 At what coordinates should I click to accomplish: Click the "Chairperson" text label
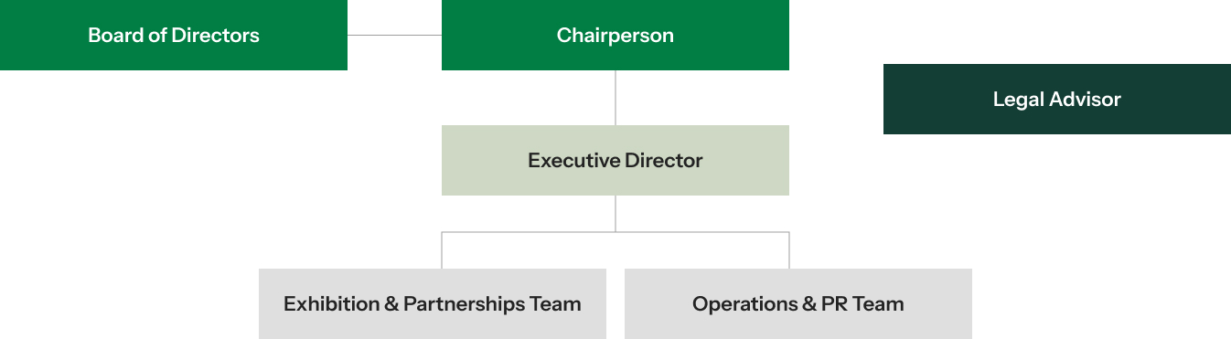click(615, 36)
